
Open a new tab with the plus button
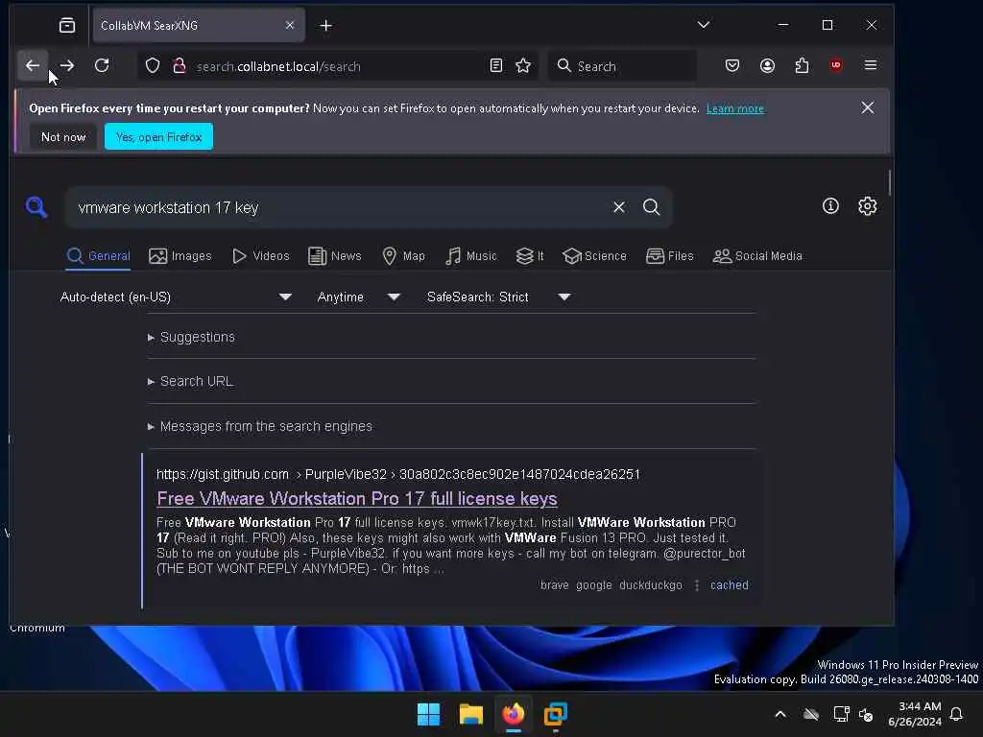pos(326,26)
